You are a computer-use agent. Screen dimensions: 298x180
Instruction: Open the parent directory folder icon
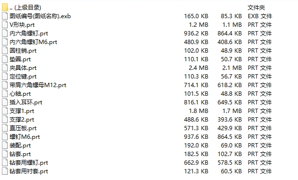[5, 7]
